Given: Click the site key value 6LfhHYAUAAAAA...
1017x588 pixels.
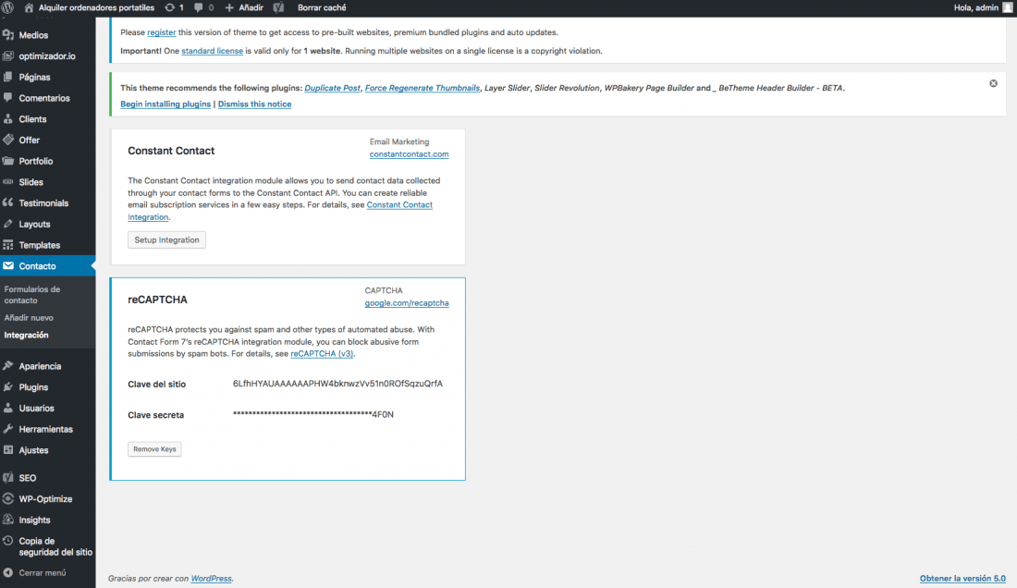Looking at the screenshot, I should pos(337,384).
